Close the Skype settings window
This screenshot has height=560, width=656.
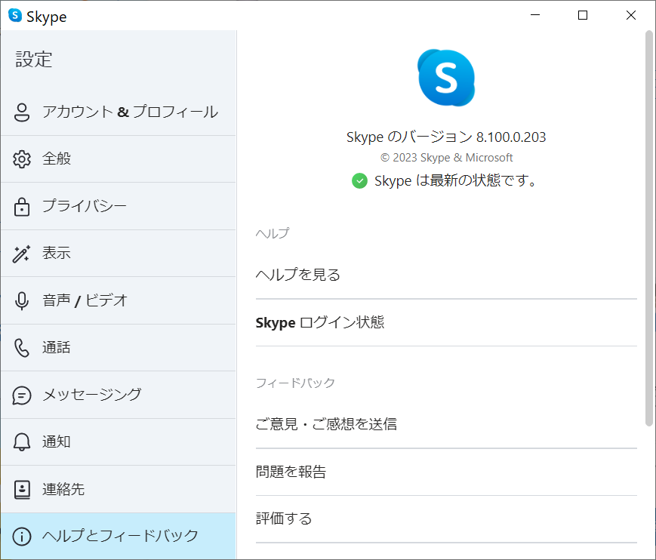click(x=630, y=15)
